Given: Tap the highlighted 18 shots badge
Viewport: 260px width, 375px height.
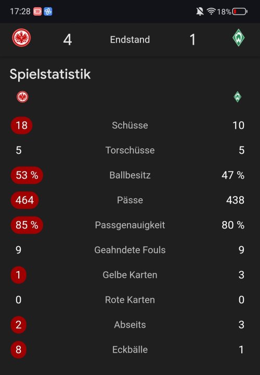Looking at the screenshot, I should [21, 125].
